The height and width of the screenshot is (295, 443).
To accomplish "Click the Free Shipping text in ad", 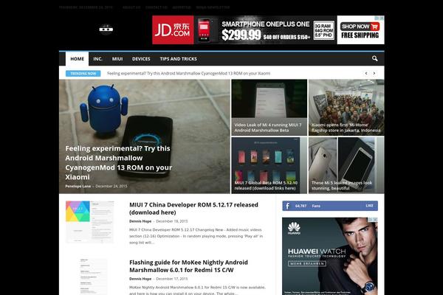I will click(x=360, y=35).
